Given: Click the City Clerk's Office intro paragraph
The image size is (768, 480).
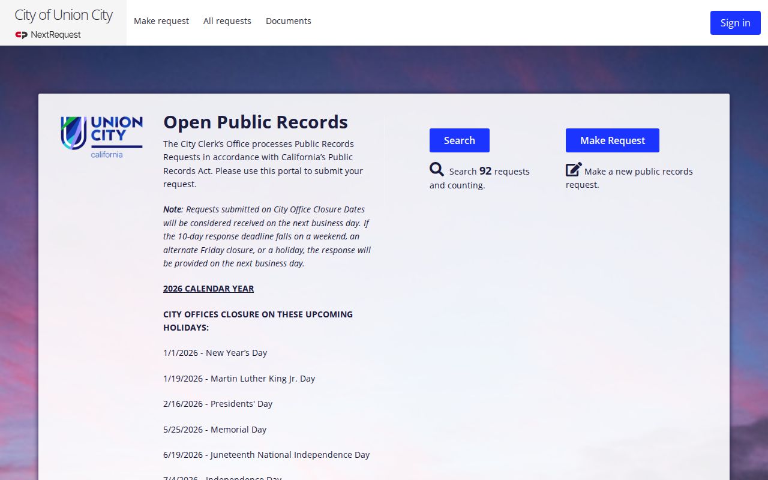Looking at the screenshot, I should [x=263, y=164].
